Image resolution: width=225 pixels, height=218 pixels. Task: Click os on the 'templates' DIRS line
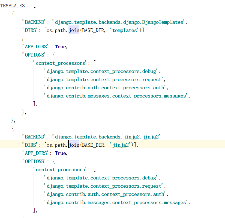[49, 30]
